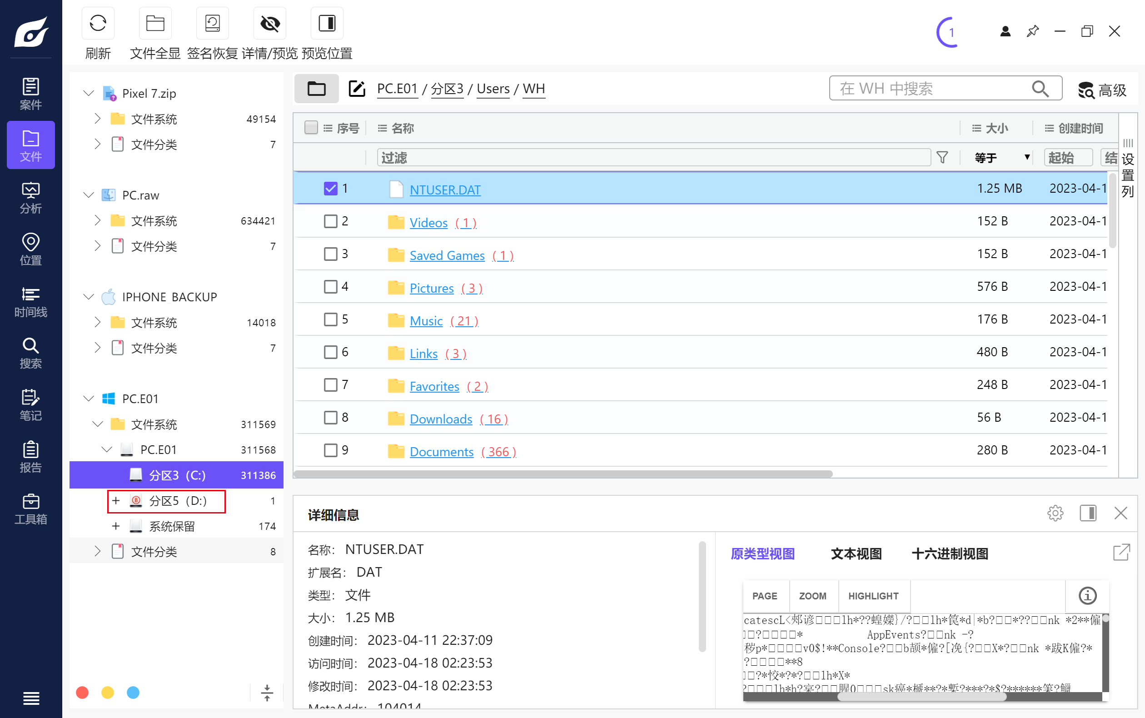Screen dimensions: 1145x718
Task: Expand the 分区5 (D:) plus icon
Action: 116,500
